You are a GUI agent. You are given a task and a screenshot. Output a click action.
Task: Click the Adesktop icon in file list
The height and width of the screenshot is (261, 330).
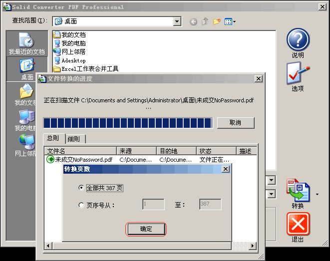[x=57, y=60]
